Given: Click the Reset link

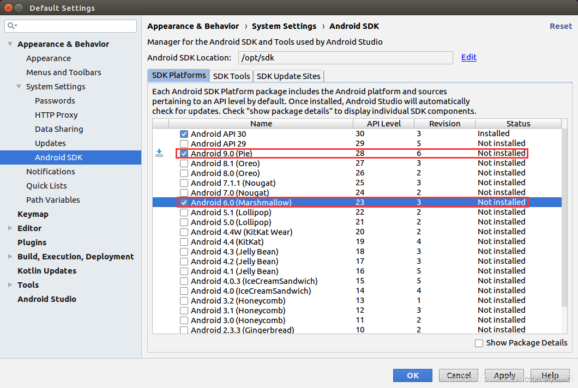Looking at the screenshot, I should click(561, 26).
